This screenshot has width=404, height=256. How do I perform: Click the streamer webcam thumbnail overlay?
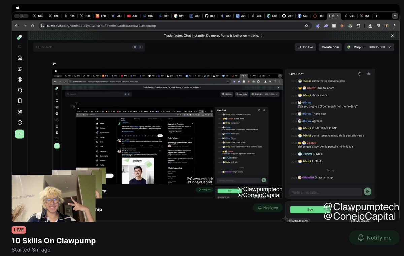[x=54, y=198]
